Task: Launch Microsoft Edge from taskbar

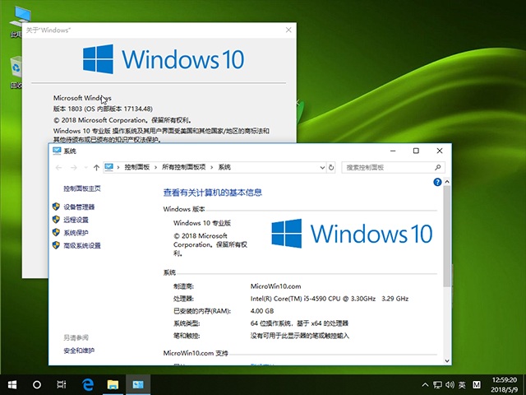Action: [88, 384]
